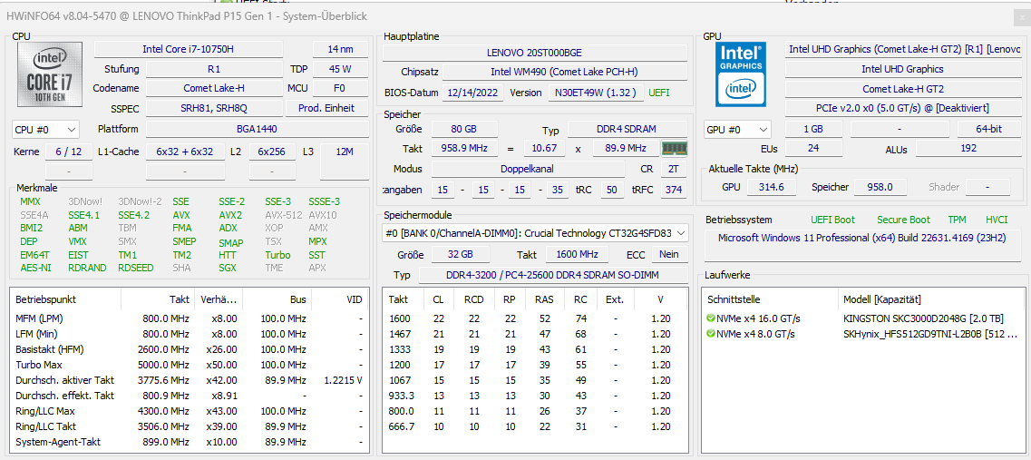Select the 1467 timing row

[535, 334]
